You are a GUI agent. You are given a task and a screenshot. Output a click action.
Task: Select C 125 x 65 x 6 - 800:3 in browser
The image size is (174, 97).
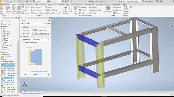(x=9, y=68)
